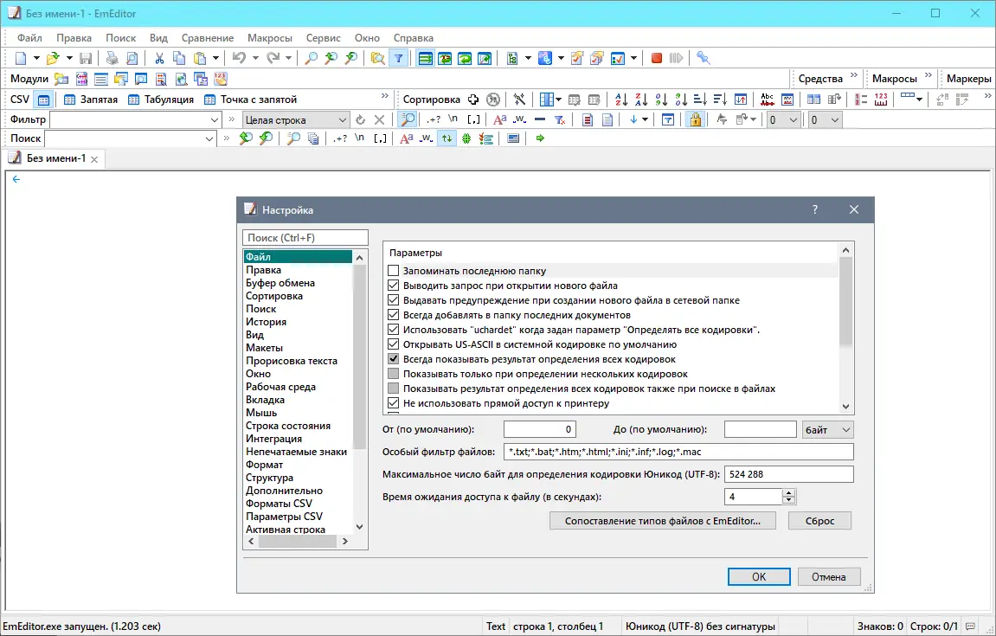The image size is (996, 636).
Task: Click the red Record macro icon
Action: [x=657, y=59]
